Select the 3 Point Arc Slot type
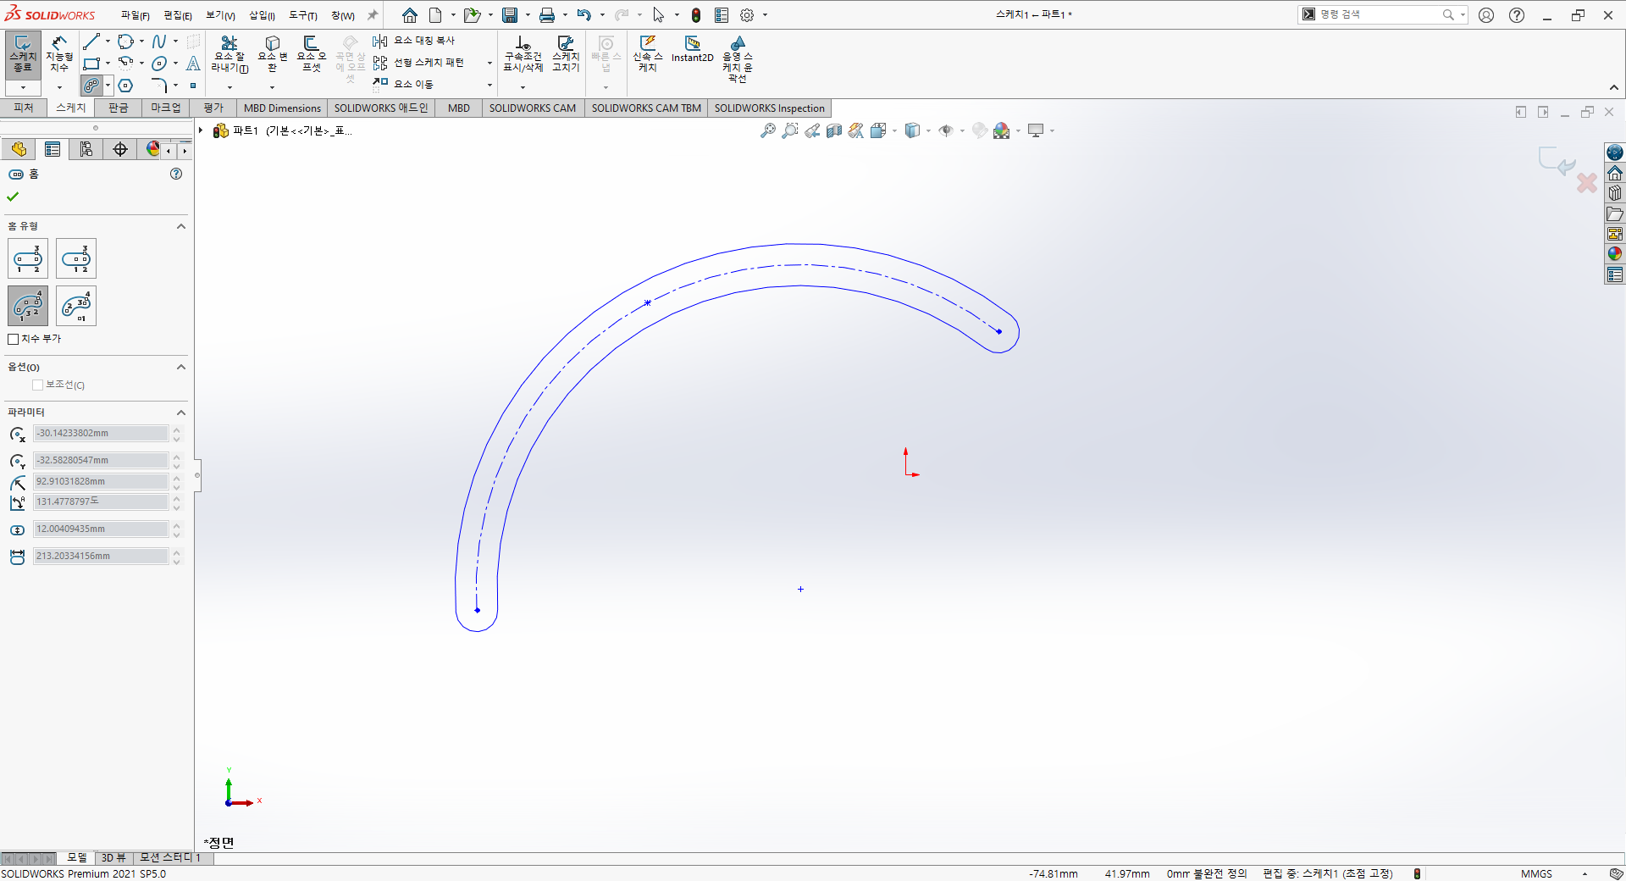The image size is (1626, 881). (x=28, y=306)
